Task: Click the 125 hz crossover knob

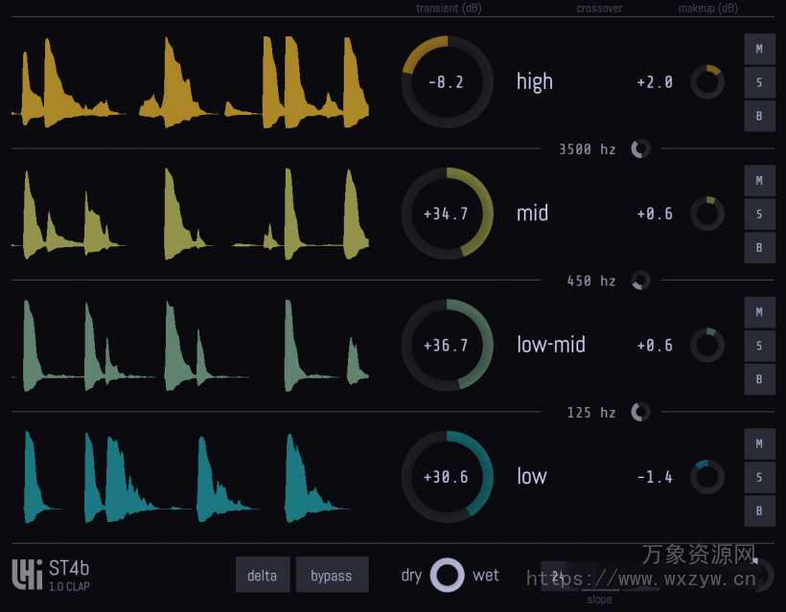Action: click(639, 412)
